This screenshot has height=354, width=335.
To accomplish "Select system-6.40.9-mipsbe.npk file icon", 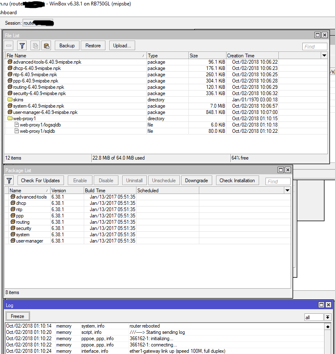I will 10,106.
